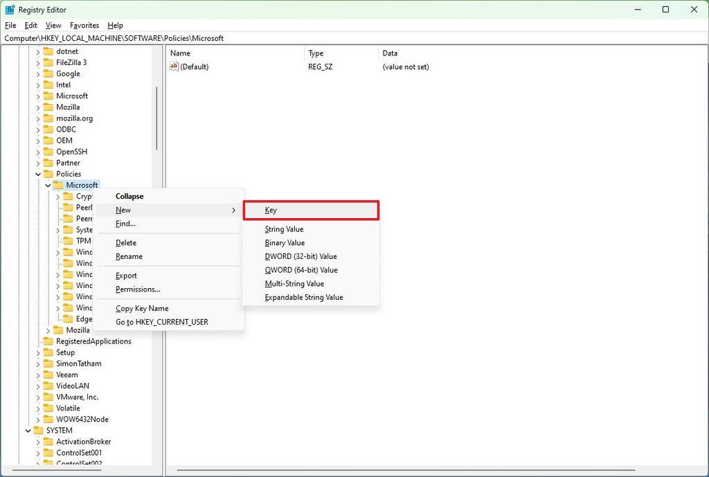Select QWORD (64-bit) Value
Viewport: 709px width, 477px height.
coord(311,270)
